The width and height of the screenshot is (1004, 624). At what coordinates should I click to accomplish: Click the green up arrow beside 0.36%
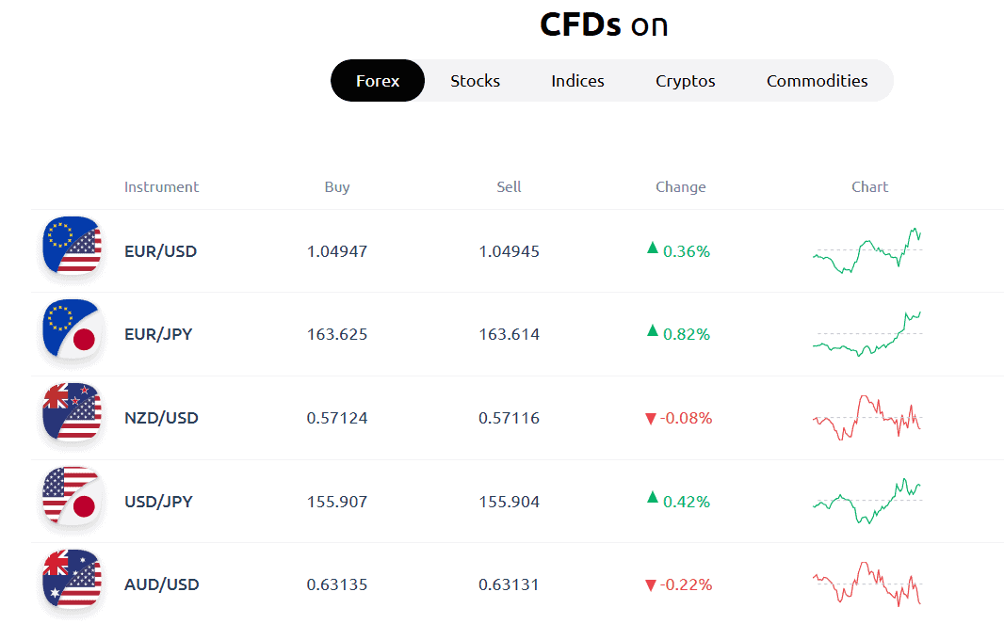tap(653, 248)
